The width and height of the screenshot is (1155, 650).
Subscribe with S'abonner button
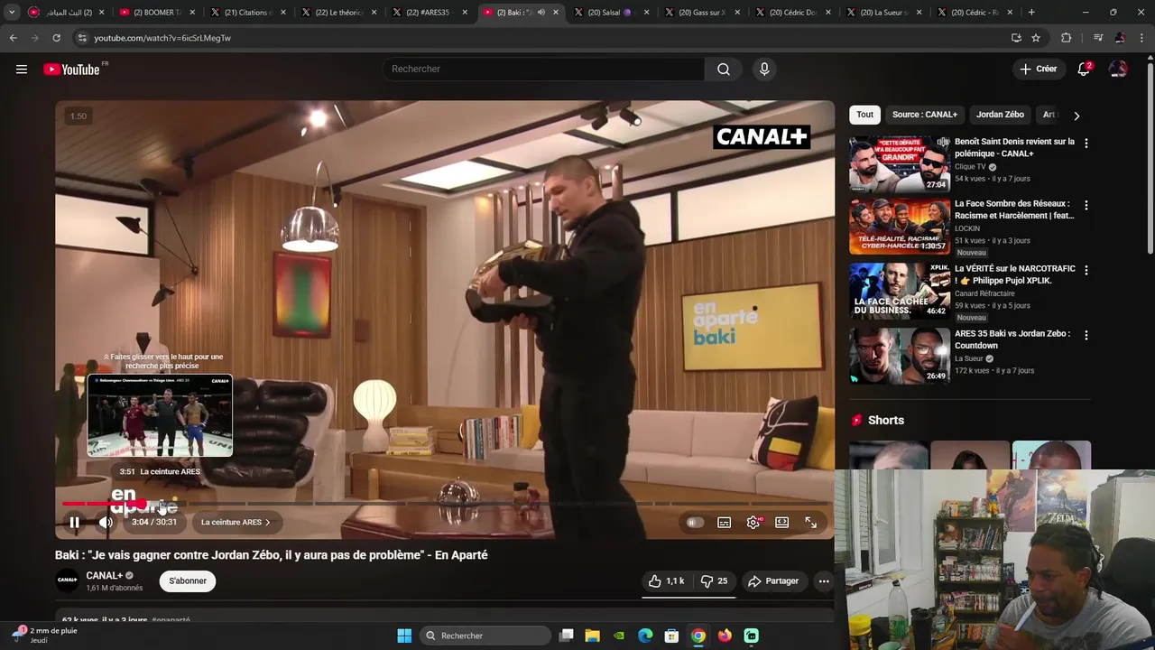[x=188, y=581]
